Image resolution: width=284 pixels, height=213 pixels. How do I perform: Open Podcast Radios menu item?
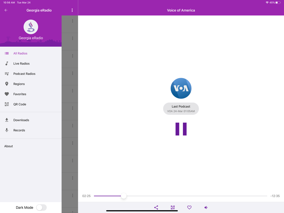click(31, 74)
